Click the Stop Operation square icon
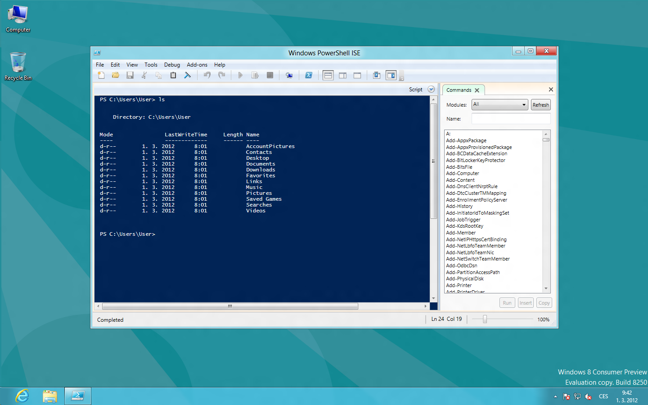Viewport: 648px width, 405px height. [x=270, y=75]
